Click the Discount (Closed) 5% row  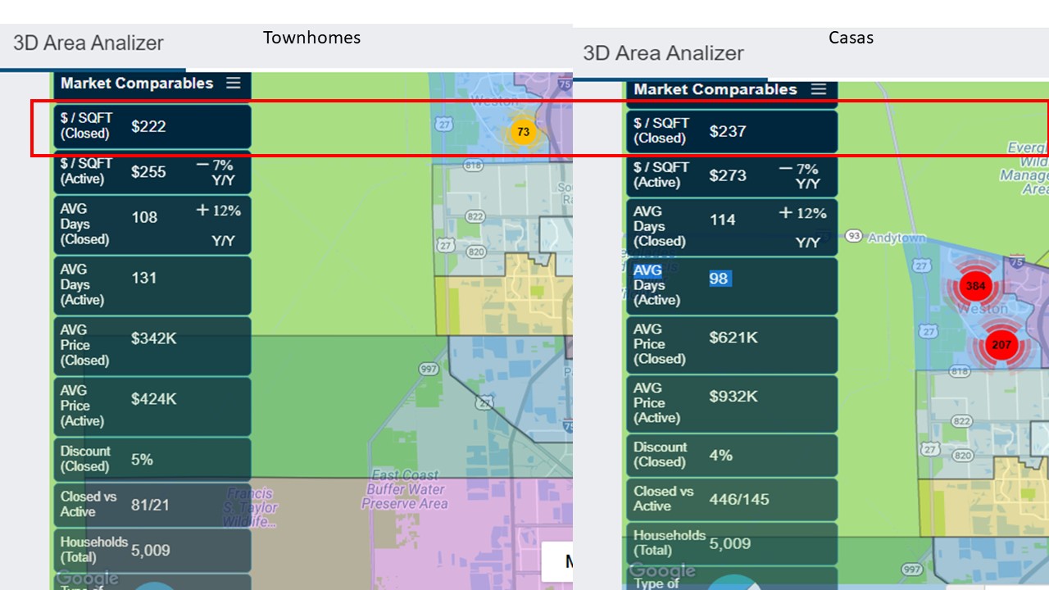[152, 459]
